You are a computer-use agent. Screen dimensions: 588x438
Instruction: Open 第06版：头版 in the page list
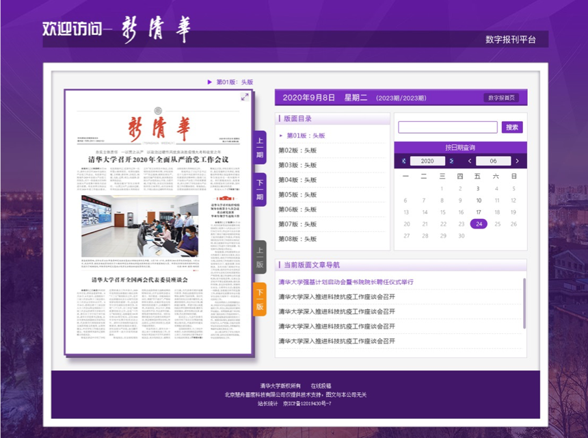point(297,209)
